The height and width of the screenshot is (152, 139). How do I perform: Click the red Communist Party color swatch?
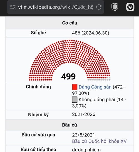[75, 87]
